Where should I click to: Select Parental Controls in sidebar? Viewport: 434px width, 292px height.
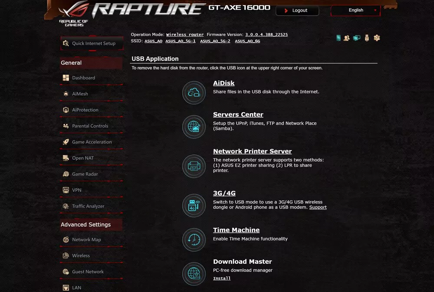pos(91,126)
